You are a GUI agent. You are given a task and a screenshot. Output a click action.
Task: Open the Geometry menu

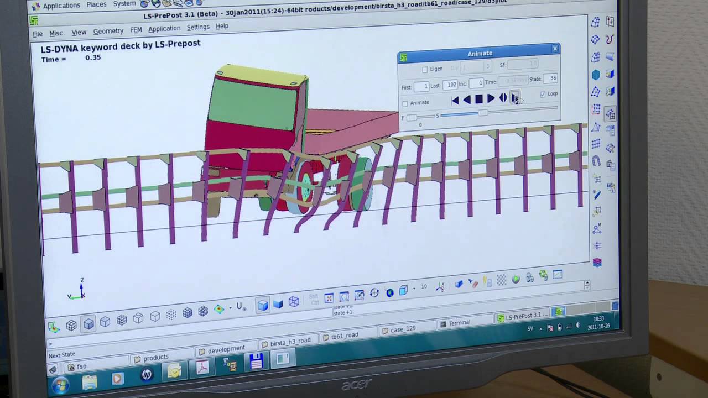tap(108, 31)
